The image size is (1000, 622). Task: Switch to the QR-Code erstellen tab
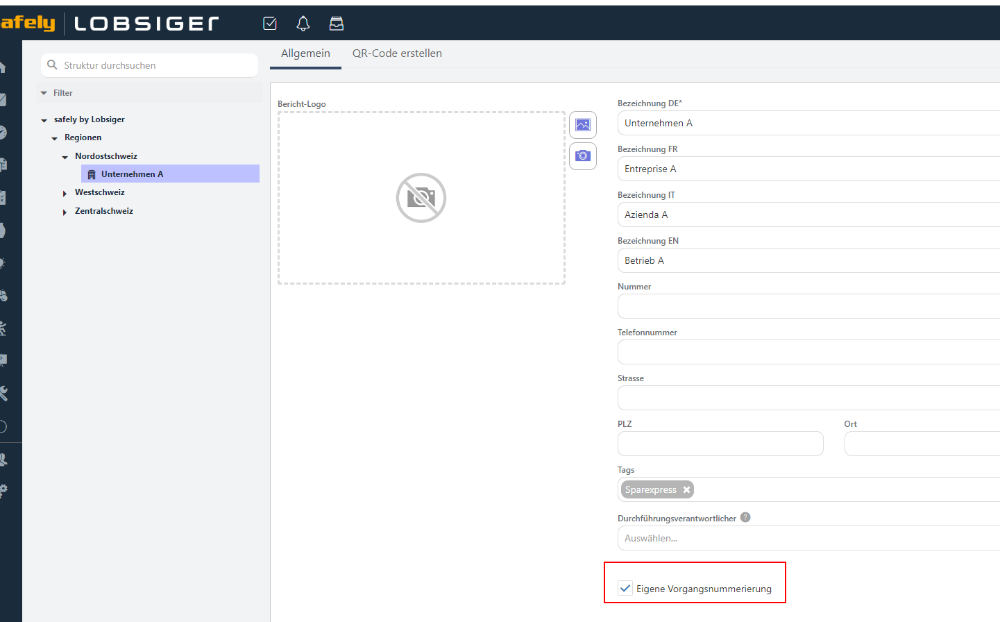click(x=397, y=53)
